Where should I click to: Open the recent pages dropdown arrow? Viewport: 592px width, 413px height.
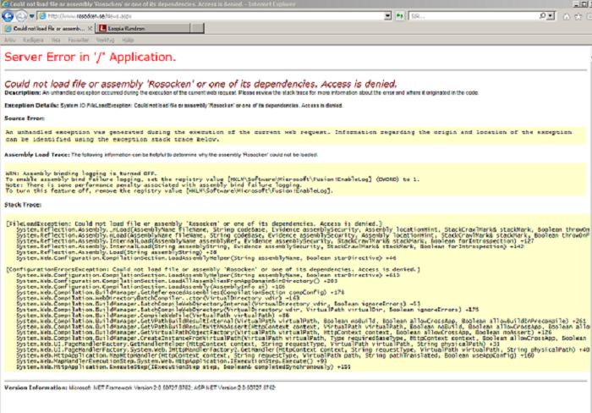pyautogui.click(x=32, y=16)
